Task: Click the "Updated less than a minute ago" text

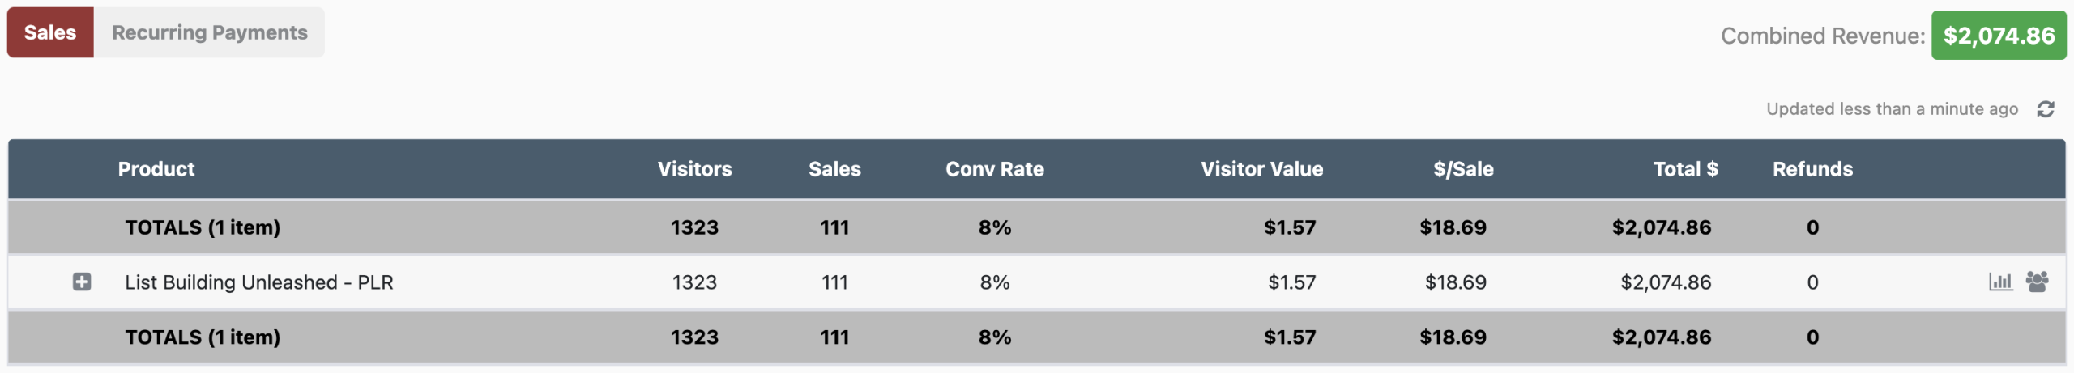Action: pyautogui.click(x=1892, y=109)
